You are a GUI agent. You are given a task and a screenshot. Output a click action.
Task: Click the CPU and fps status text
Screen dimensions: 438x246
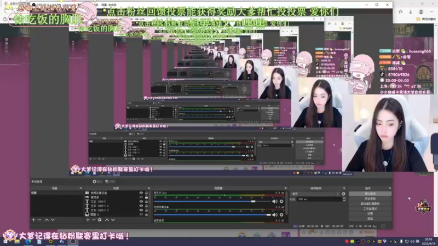point(362,226)
